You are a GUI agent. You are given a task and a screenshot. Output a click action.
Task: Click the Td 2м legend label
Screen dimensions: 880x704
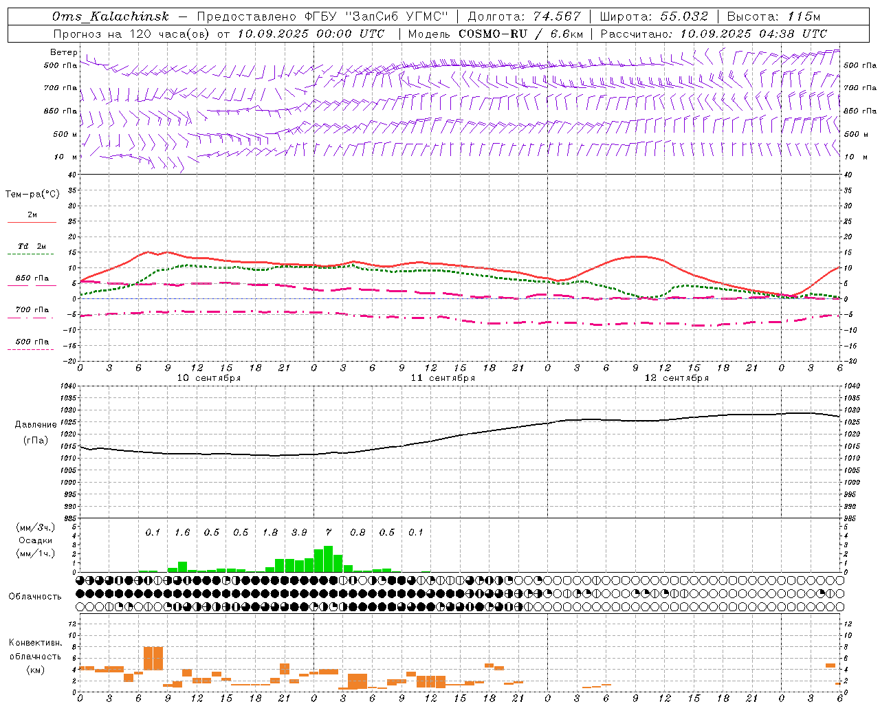click(32, 246)
